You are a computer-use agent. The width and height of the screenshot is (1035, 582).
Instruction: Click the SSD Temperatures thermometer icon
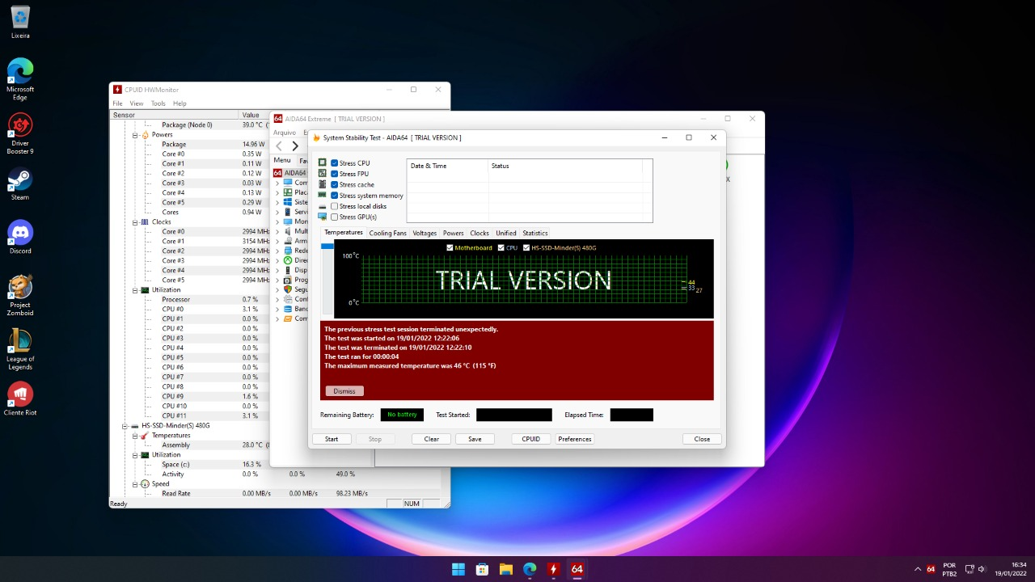(146, 436)
